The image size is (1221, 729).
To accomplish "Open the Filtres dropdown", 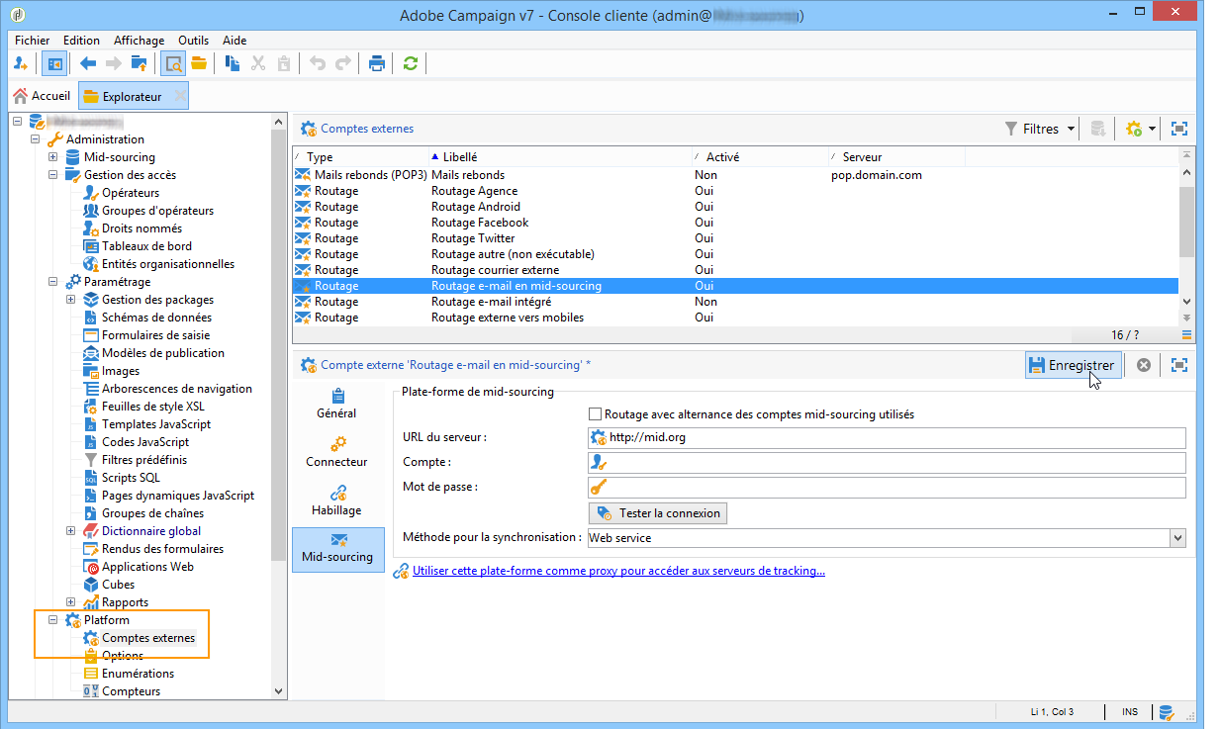I will pos(1039,129).
